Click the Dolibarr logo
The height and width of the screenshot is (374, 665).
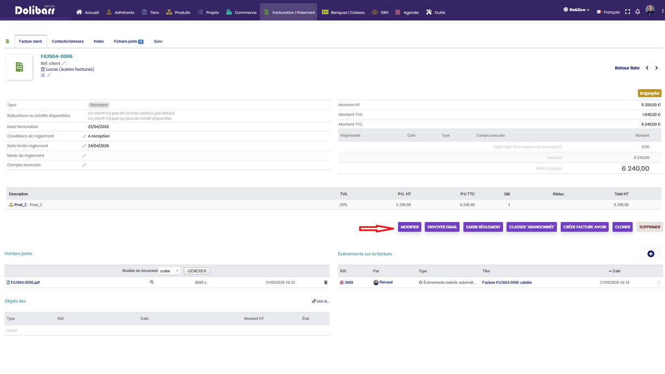coord(36,10)
